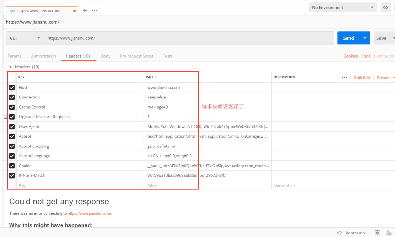Open tab options ellipsis menu
Screen dimensions: 395x237
pos(95,11)
